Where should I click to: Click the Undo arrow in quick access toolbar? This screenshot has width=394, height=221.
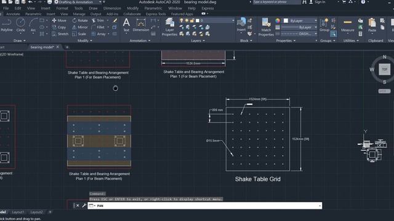(30, 2)
